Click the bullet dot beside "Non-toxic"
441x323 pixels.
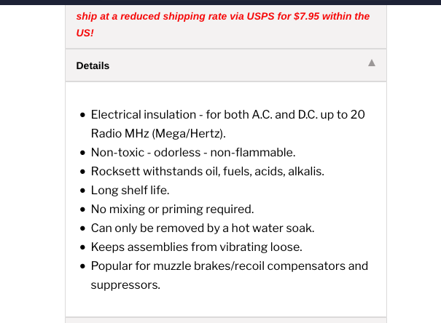tap(82, 153)
